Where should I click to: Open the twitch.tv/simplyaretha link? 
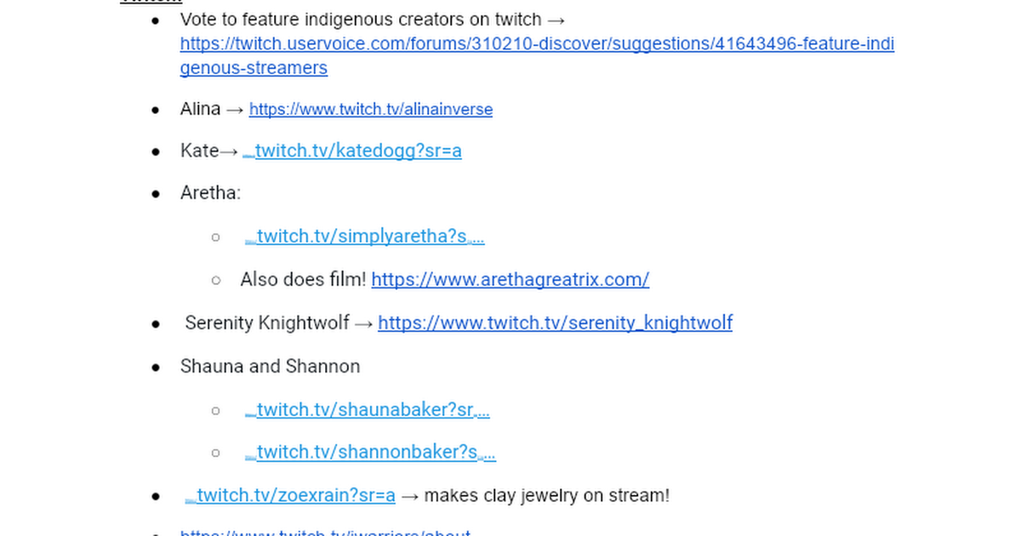coord(369,237)
